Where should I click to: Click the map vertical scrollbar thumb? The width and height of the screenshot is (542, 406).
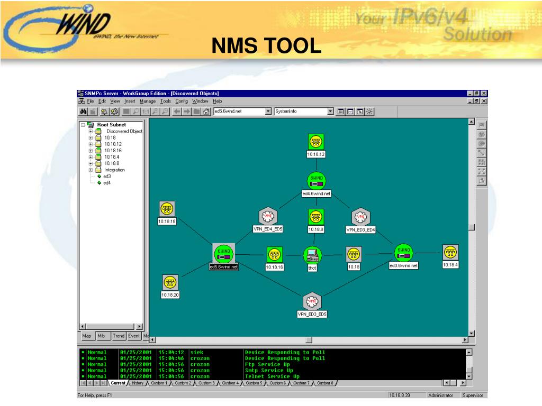coord(472,227)
